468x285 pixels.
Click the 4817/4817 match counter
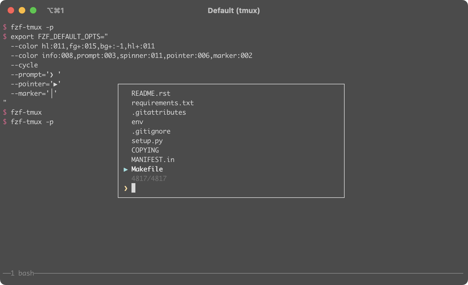(149, 178)
